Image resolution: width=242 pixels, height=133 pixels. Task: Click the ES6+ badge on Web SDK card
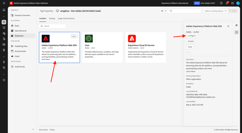74,36
